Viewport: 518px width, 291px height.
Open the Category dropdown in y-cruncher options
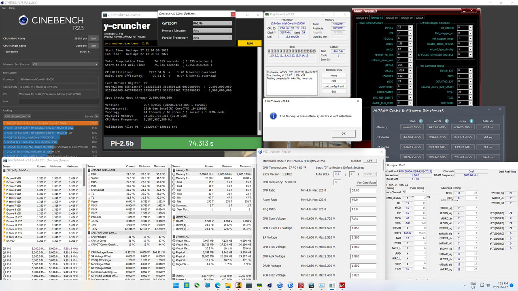pyautogui.click(x=212, y=23)
